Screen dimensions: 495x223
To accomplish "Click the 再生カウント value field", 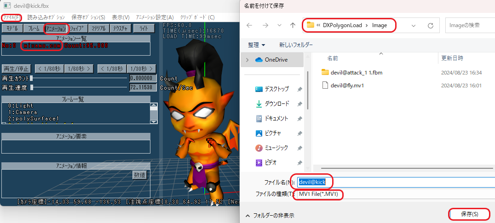I will [x=143, y=78].
